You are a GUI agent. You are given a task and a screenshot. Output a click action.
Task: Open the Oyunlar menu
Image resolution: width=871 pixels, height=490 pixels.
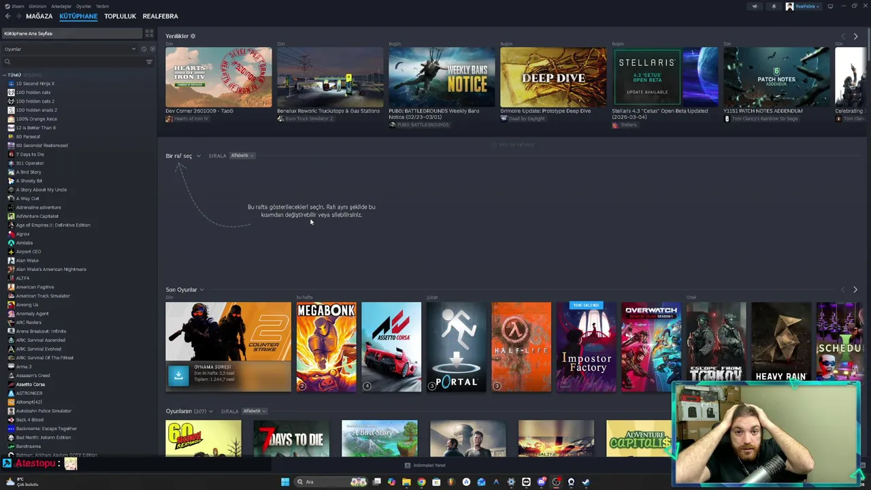(84, 6)
